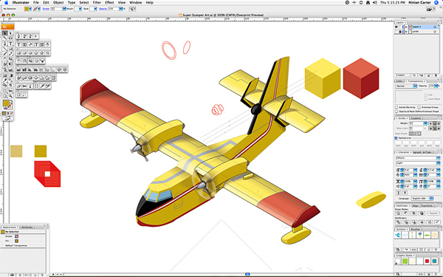Select the blue bird symbol

[x=398, y=235]
